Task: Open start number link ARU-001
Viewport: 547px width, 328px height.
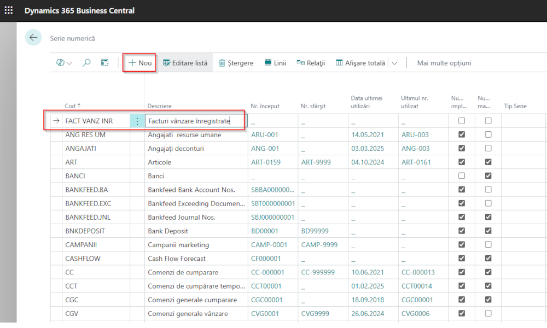Action: click(x=265, y=134)
